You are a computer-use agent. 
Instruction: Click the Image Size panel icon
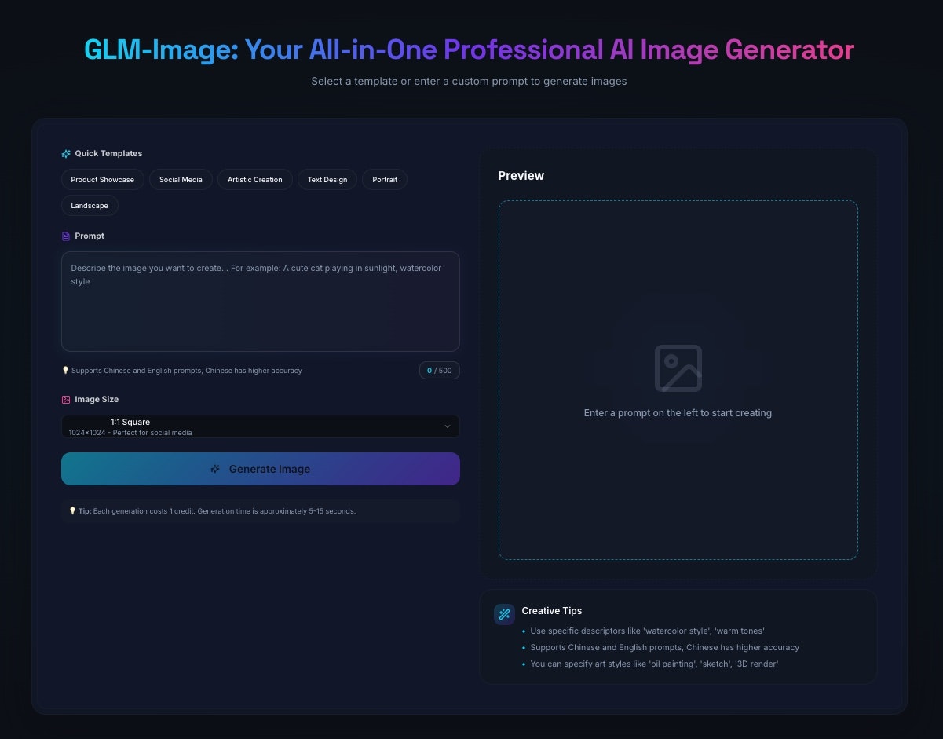pos(65,399)
